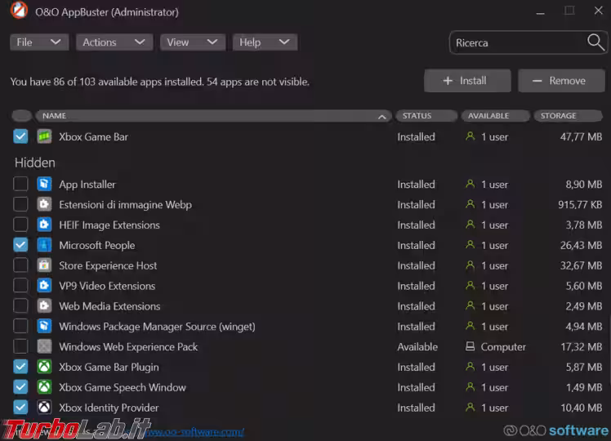This screenshot has width=611, height=441.
Task: Click the user icon in Microsoft People row
Action: 471,245
